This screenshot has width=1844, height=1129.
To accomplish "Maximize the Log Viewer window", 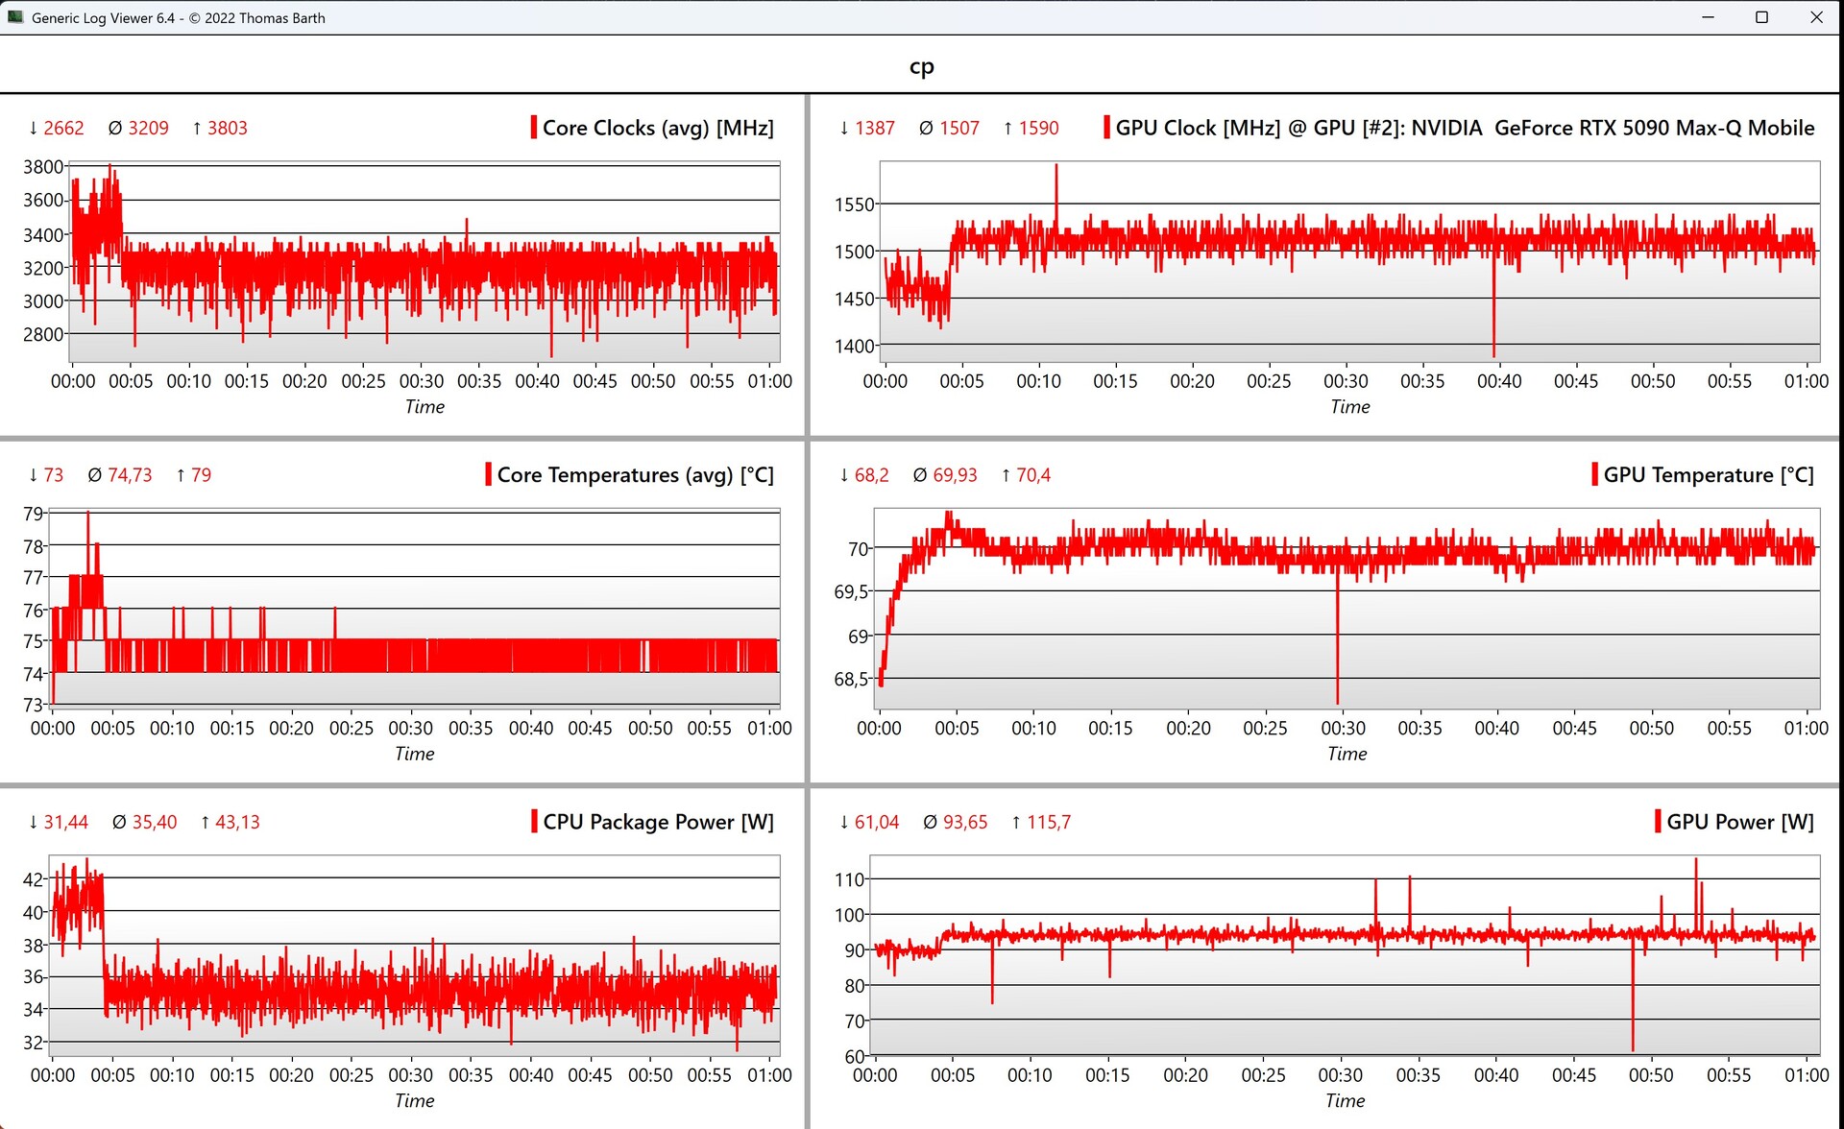I will point(1761,17).
